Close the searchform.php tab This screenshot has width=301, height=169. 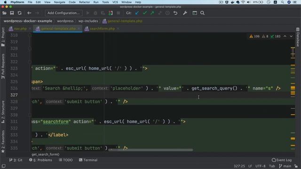coord(118,29)
